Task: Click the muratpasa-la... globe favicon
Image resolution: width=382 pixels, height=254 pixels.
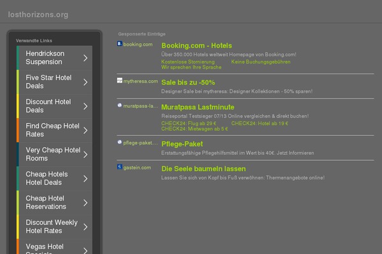Action: pyautogui.click(x=120, y=105)
